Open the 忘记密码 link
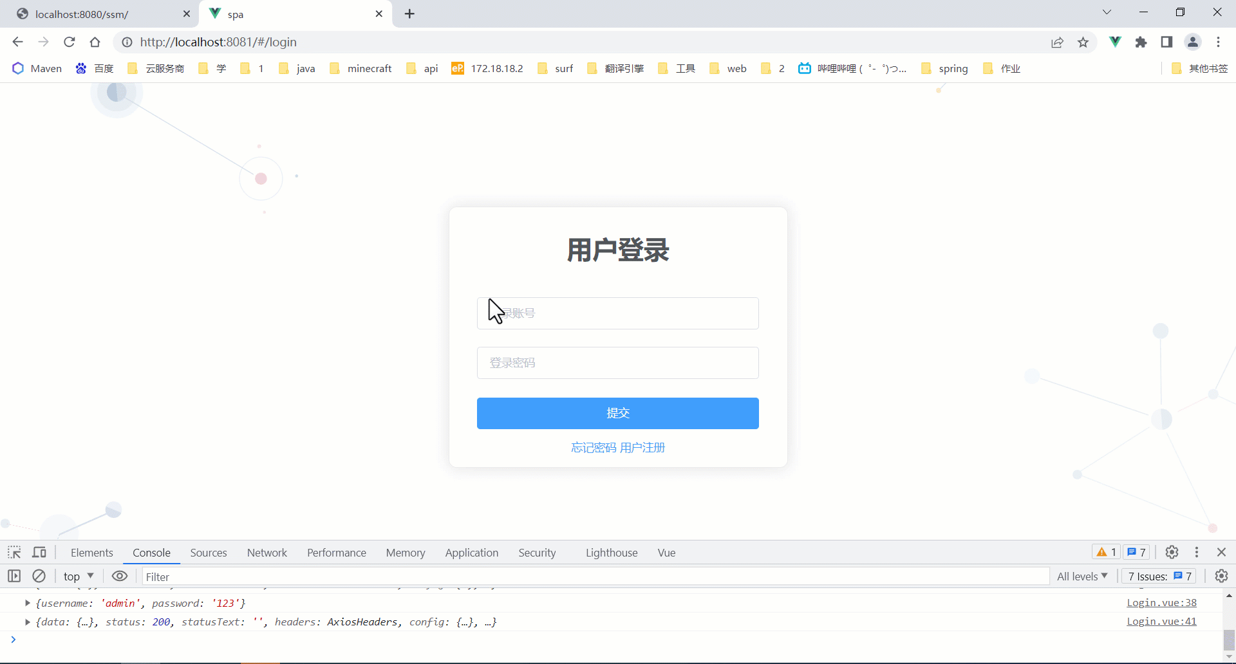The width and height of the screenshot is (1236, 664). tap(594, 448)
